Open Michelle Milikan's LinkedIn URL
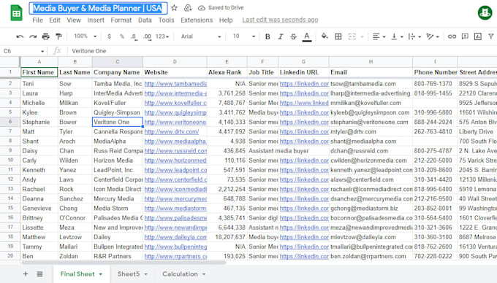The image size is (497, 283). pyautogui.click(x=304, y=103)
